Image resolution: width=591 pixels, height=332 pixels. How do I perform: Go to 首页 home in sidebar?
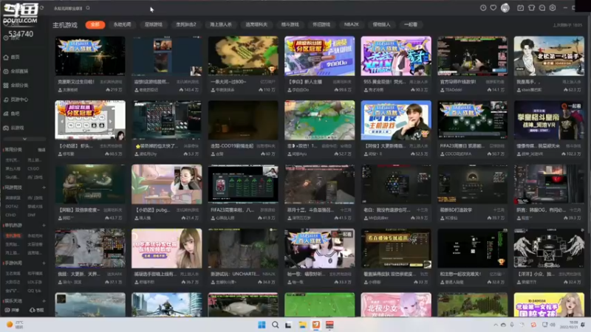click(12, 58)
